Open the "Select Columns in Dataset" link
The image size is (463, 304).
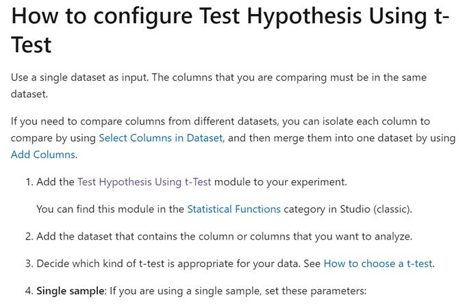[160, 138]
